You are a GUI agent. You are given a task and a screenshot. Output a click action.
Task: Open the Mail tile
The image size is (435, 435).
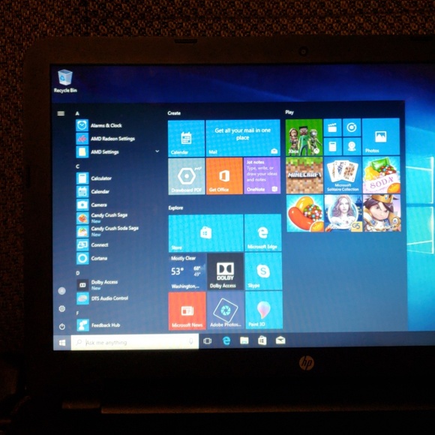pos(243,138)
